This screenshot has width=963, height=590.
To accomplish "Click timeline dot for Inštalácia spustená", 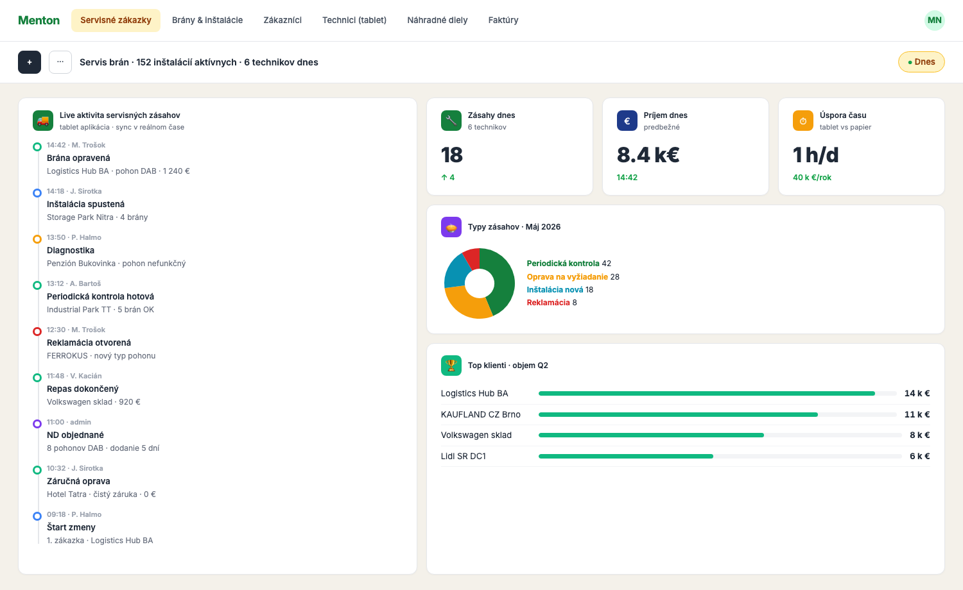I will click(x=37, y=193).
